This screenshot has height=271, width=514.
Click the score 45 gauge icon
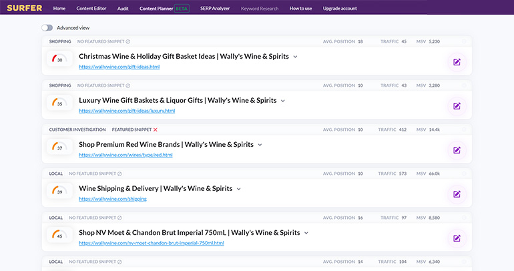[x=60, y=236]
